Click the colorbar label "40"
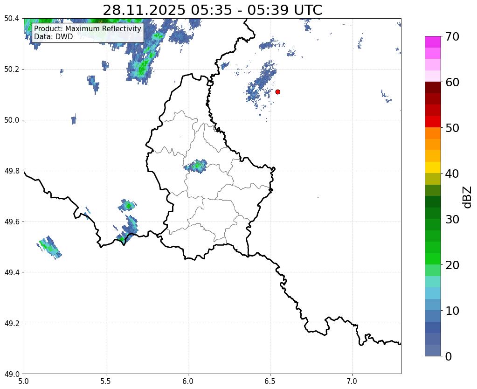Image resolution: width=477 pixels, height=389 pixels. click(452, 174)
